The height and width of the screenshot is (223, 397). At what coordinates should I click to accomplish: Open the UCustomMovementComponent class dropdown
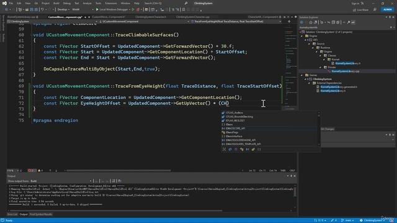pyautogui.click(x=144, y=22)
